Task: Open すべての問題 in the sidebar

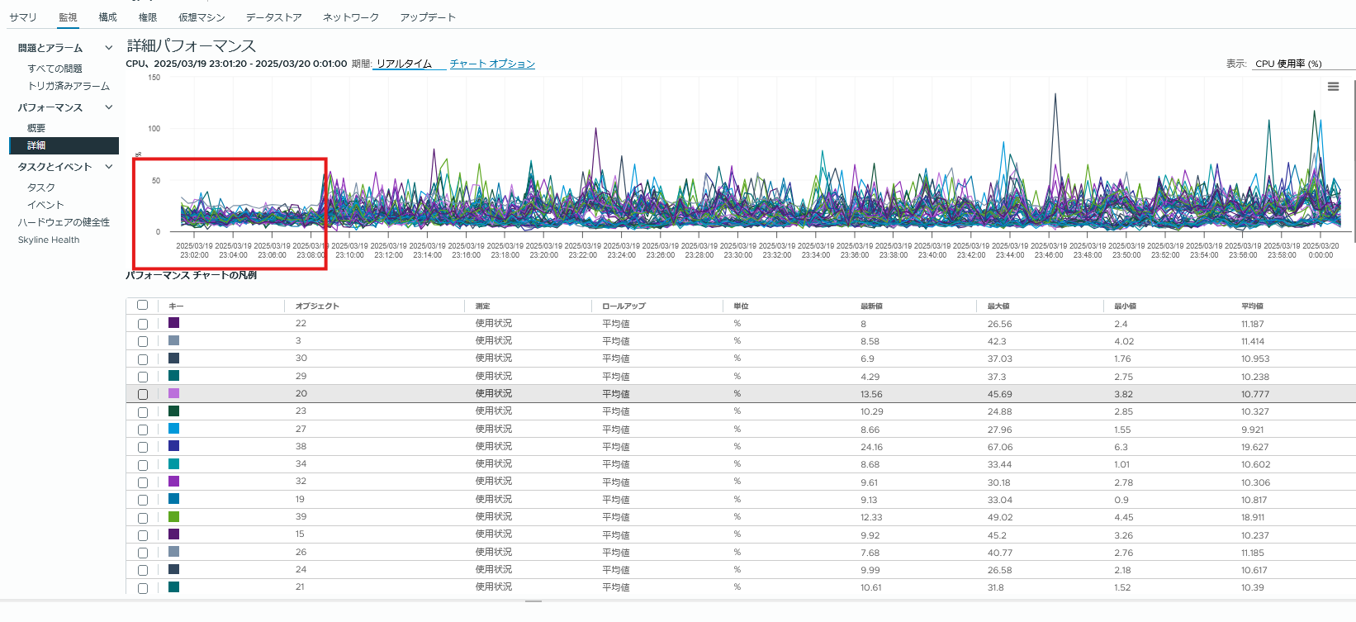Action: tap(55, 69)
